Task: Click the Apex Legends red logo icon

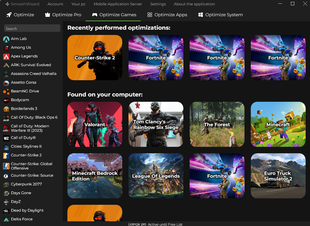Action: (6, 57)
